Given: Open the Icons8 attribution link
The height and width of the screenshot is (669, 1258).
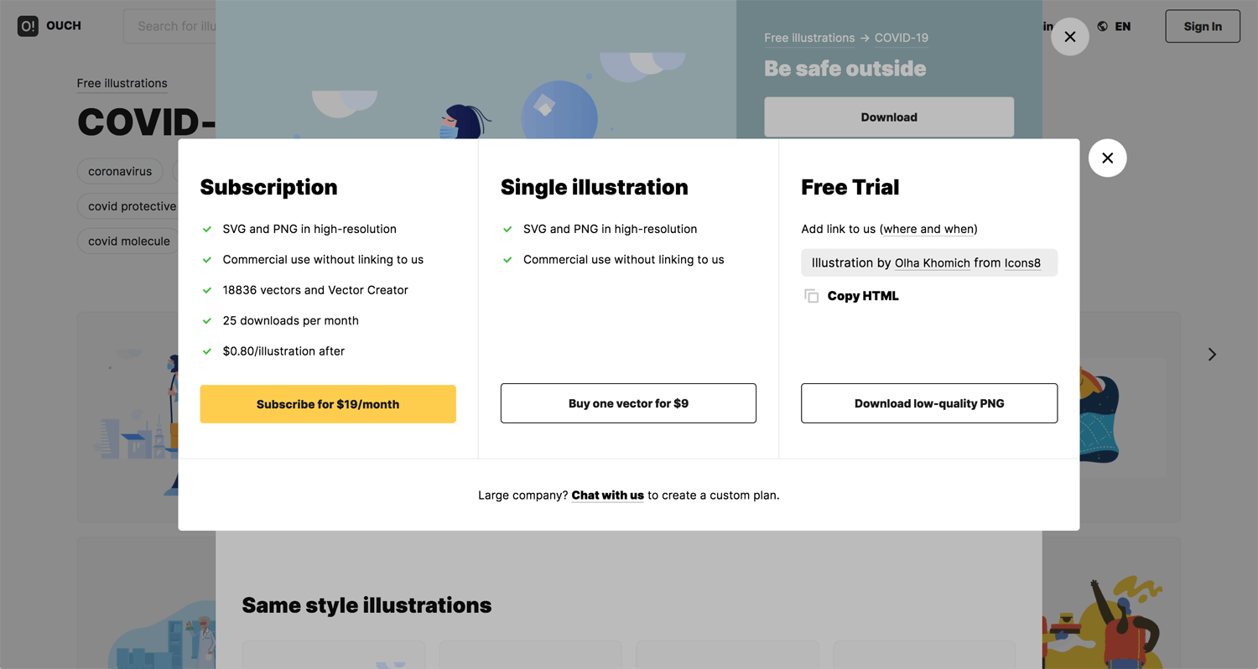Looking at the screenshot, I should (x=1022, y=263).
